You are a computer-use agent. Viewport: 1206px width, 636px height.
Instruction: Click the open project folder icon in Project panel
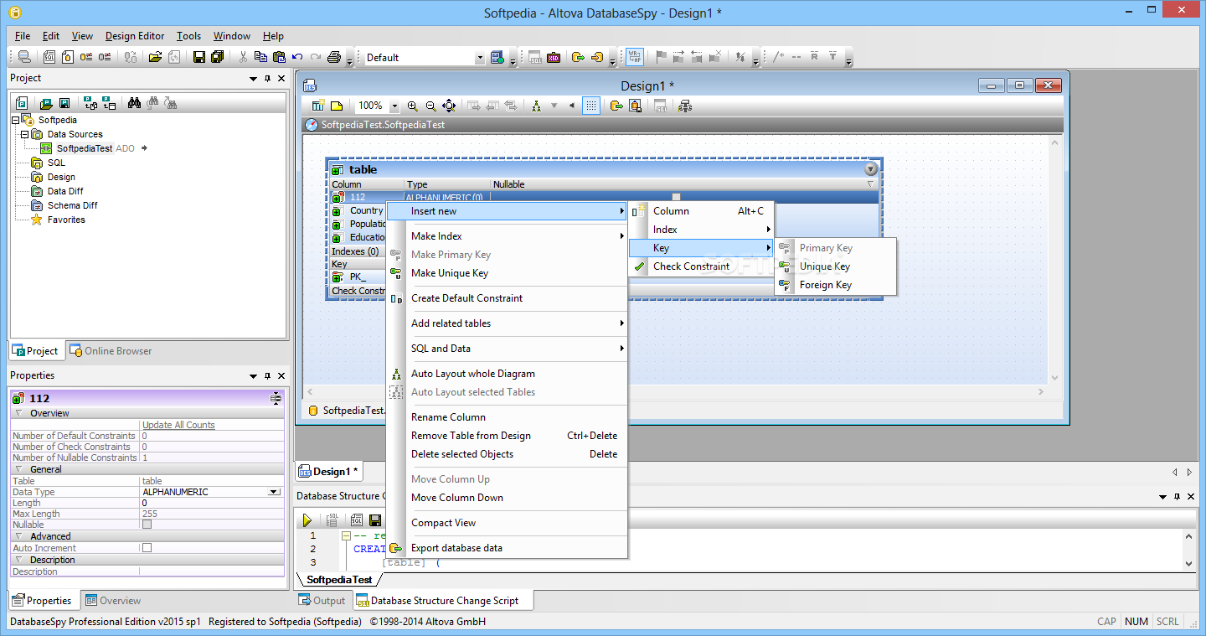(x=46, y=103)
